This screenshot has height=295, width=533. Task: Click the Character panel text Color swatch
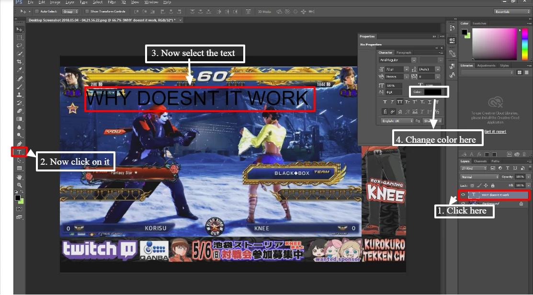pos(432,92)
